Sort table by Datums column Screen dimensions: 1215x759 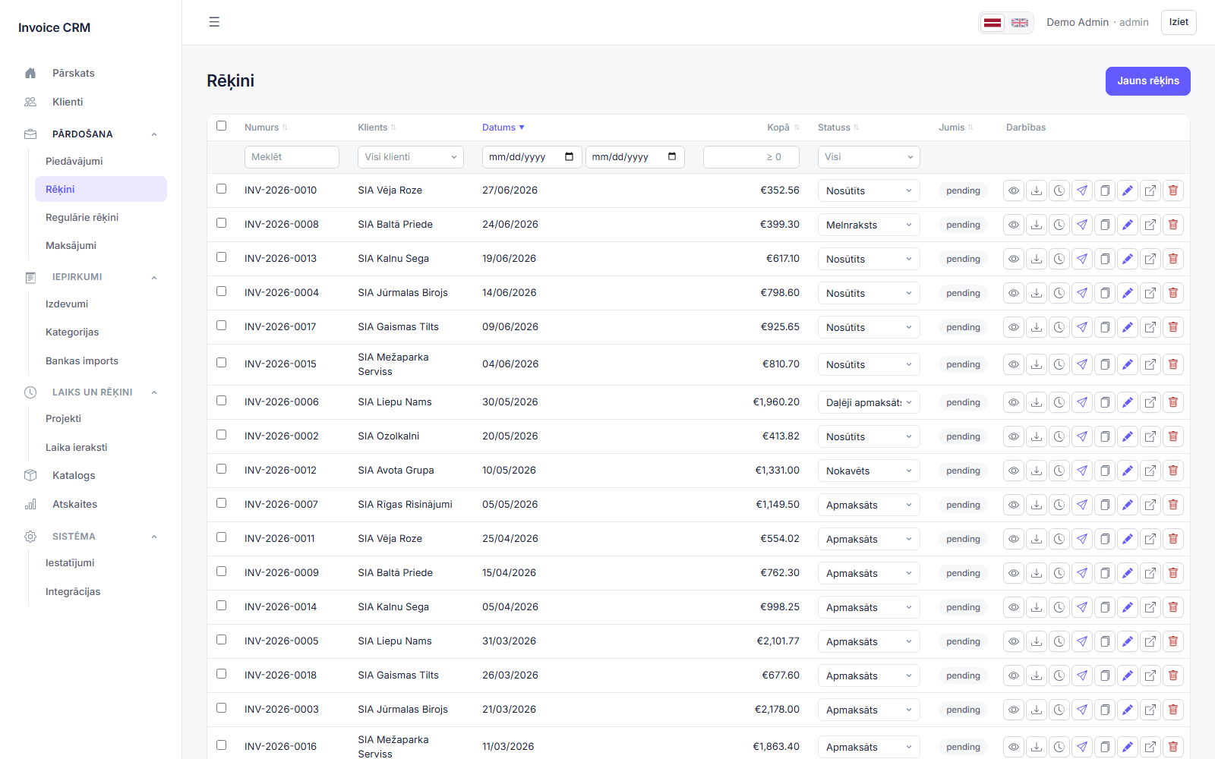[503, 128]
